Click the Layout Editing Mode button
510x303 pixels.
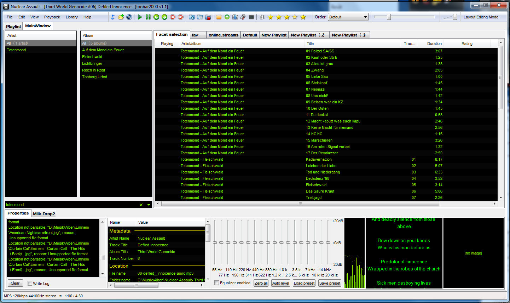click(x=481, y=17)
